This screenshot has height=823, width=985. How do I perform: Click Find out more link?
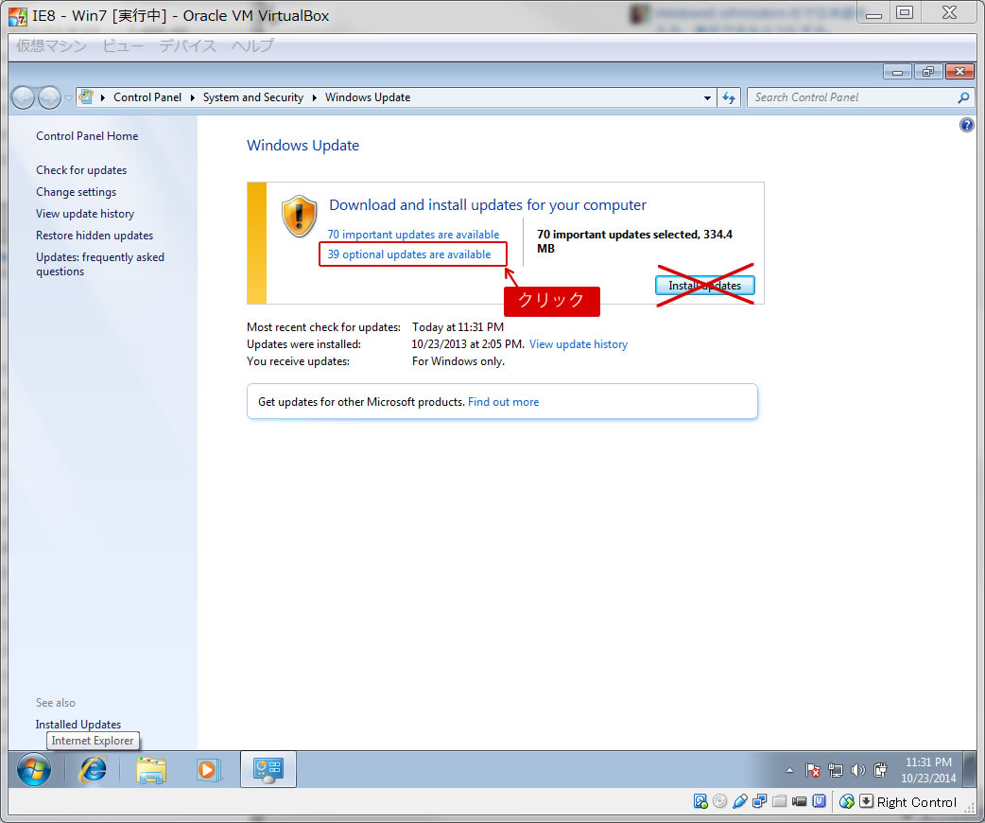[x=503, y=402]
